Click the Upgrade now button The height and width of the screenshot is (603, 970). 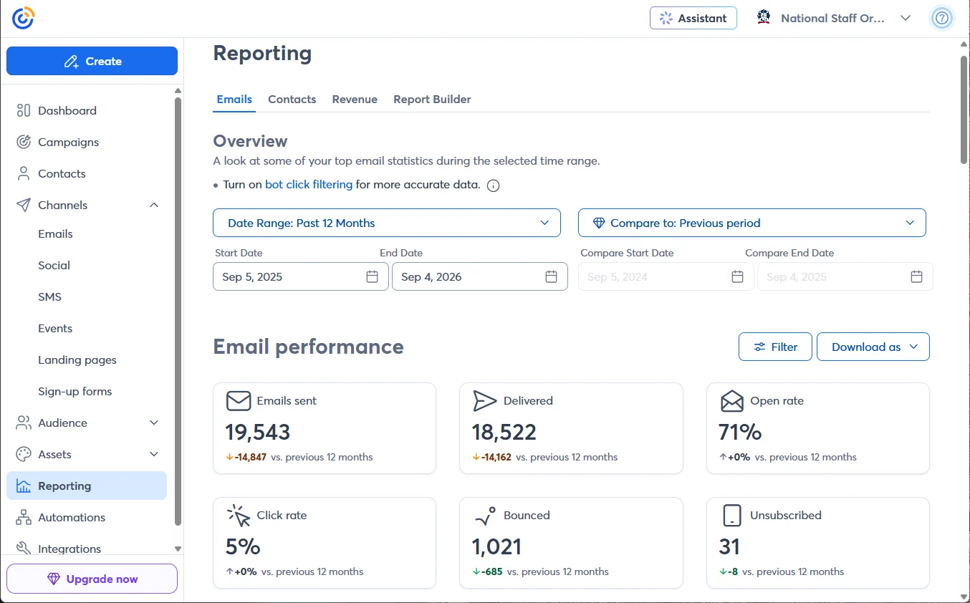(92, 579)
